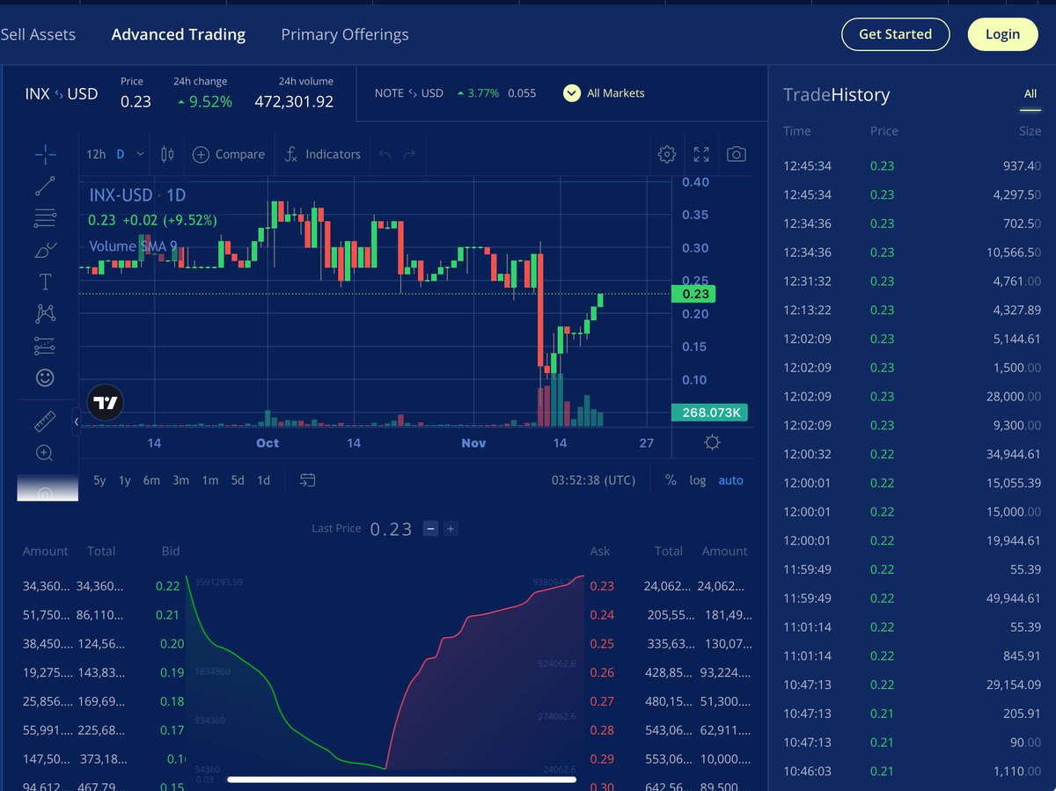Select the 12h interval
Screen dimensions: 1056x791
click(x=96, y=154)
